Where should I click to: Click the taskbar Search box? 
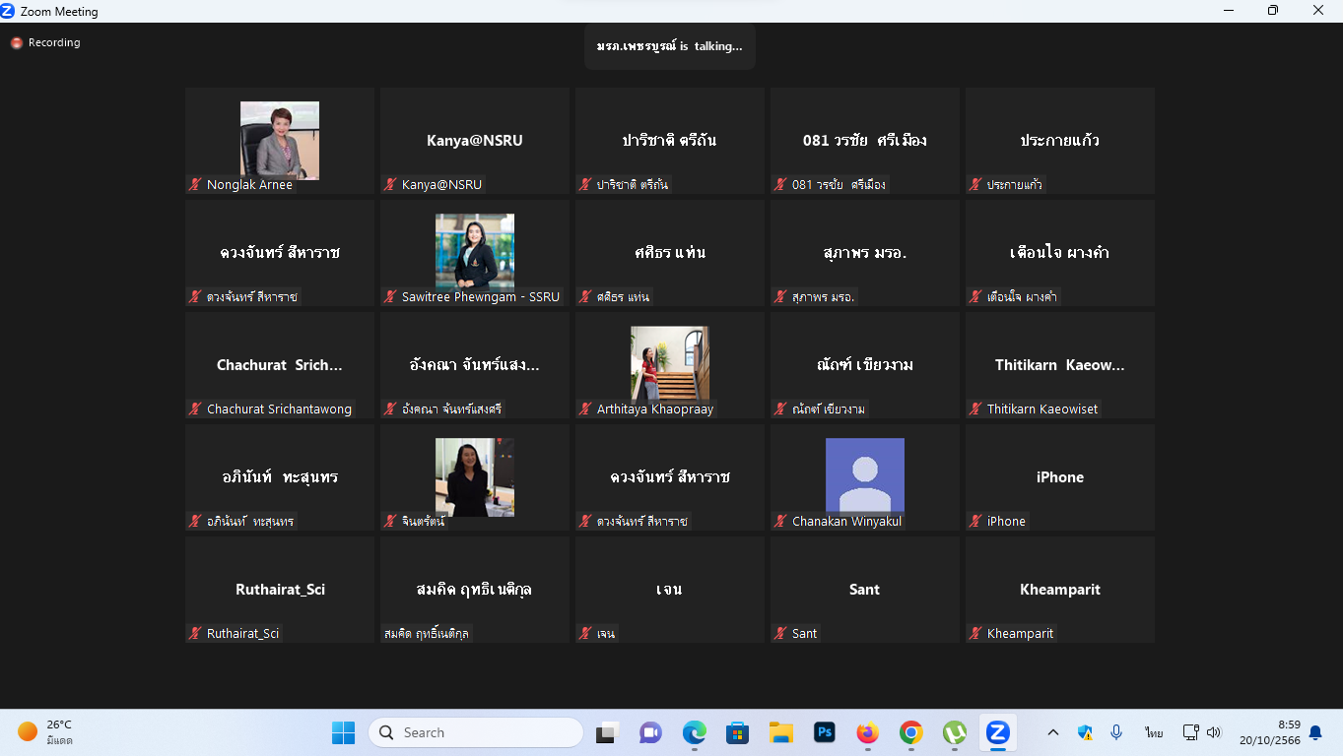click(476, 732)
